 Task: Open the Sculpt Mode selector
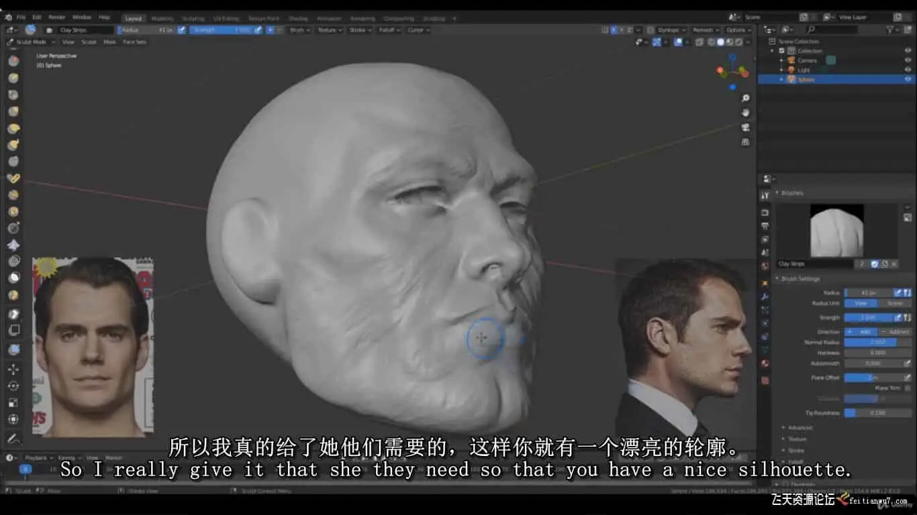coord(32,42)
